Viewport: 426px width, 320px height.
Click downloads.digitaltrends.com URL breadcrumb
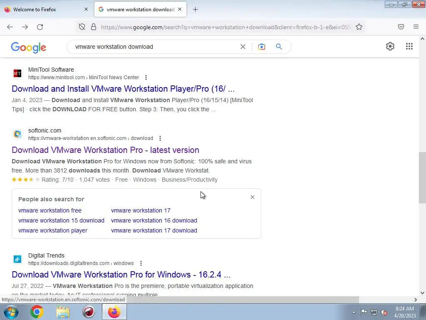tap(81, 263)
